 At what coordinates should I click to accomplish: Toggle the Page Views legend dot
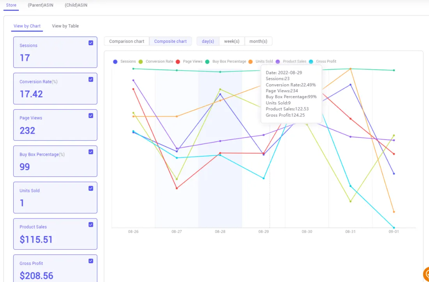(x=178, y=61)
